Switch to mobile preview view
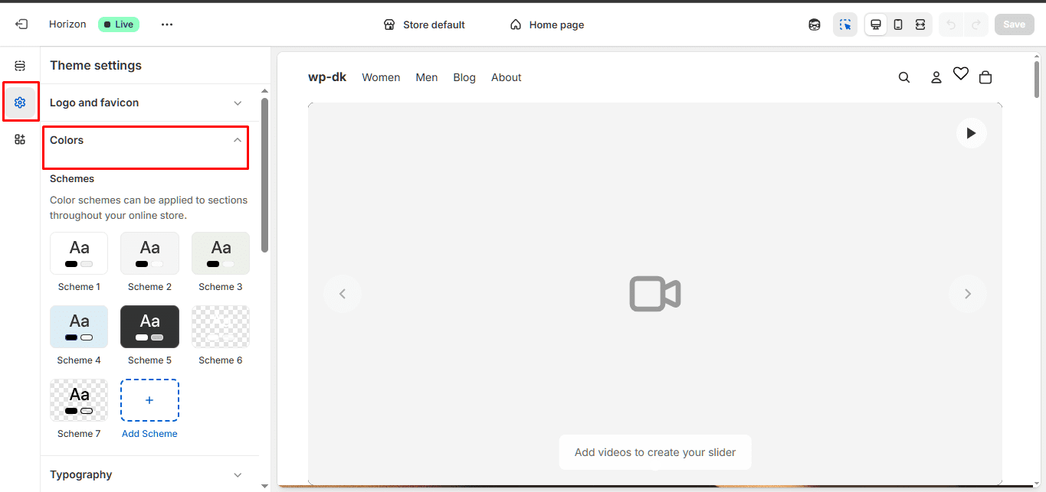 coord(898,24)
